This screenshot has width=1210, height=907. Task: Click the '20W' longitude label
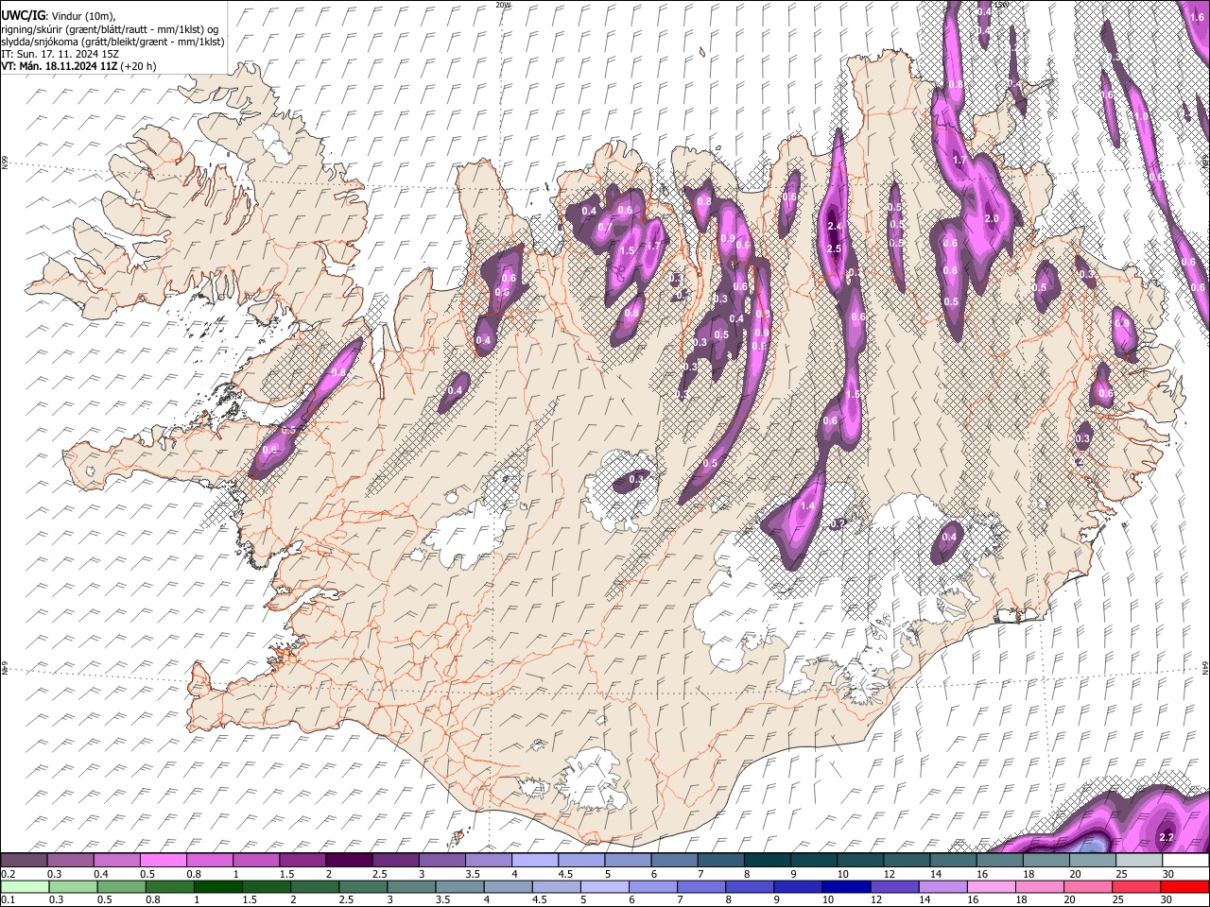coord(504,5)
